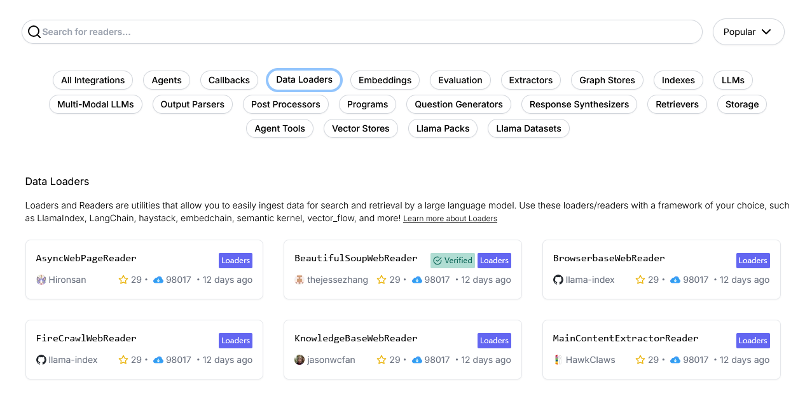Click the HawkClaws author icon
This screenshot has width=812, height=396.
click(558, 360)
